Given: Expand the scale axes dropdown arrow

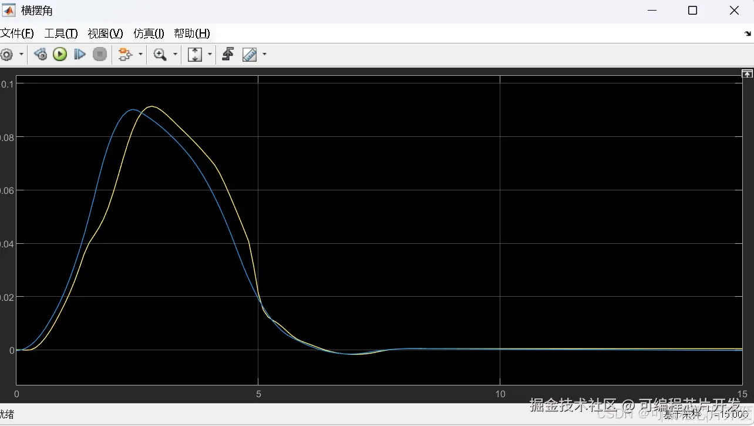Looking at the screenshot, I should pos(210,55).
